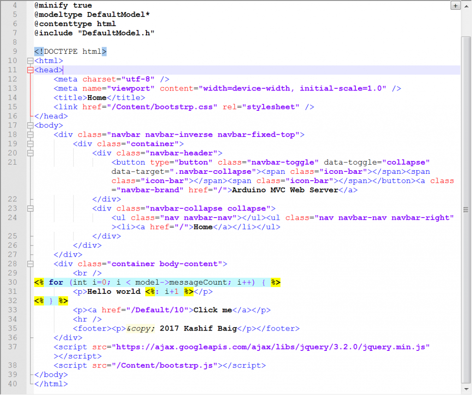Click the "navbar-header" class value
The image size is (472, 395).
tap(182, 153)
